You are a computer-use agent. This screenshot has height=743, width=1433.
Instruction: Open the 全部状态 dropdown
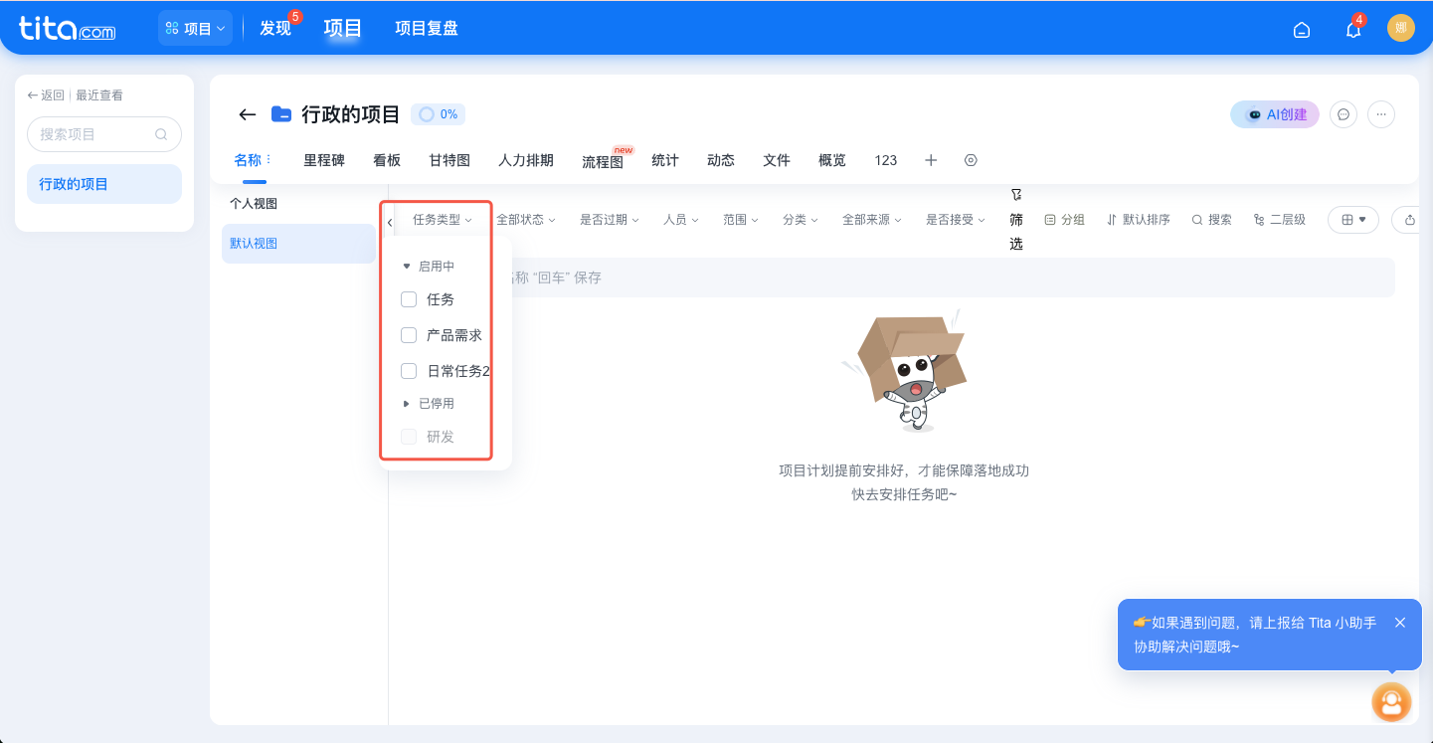(x=525, y=219)
